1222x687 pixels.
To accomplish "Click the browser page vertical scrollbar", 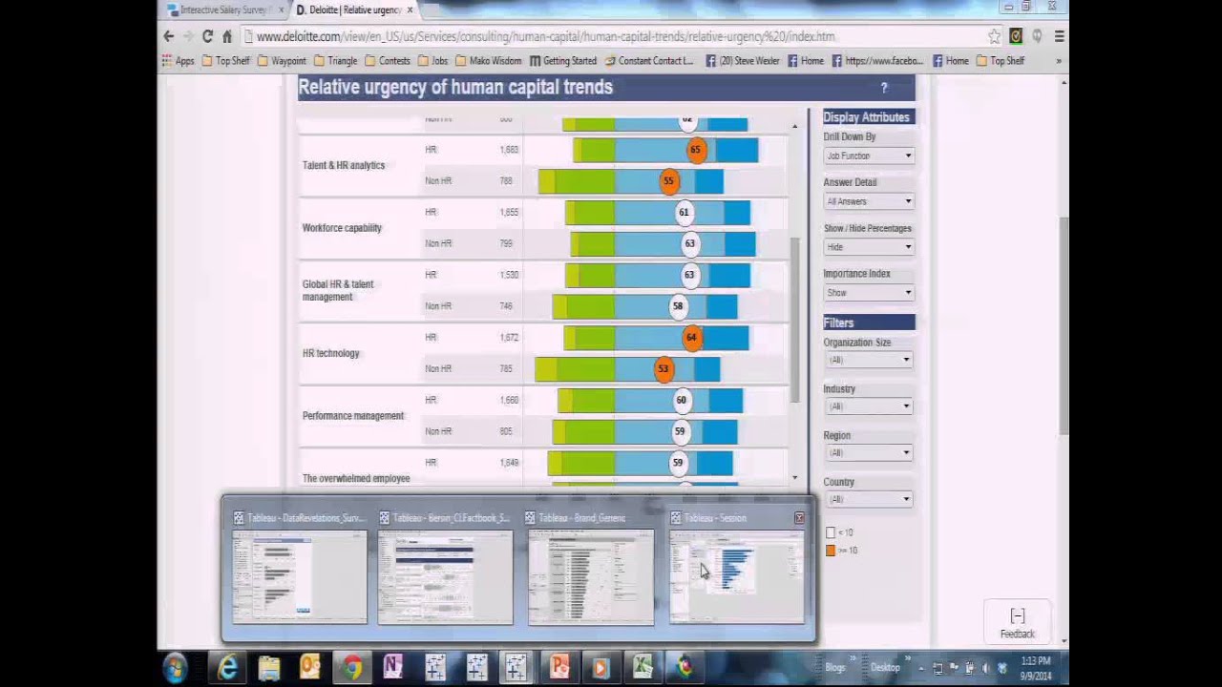I will (1064, 324).
